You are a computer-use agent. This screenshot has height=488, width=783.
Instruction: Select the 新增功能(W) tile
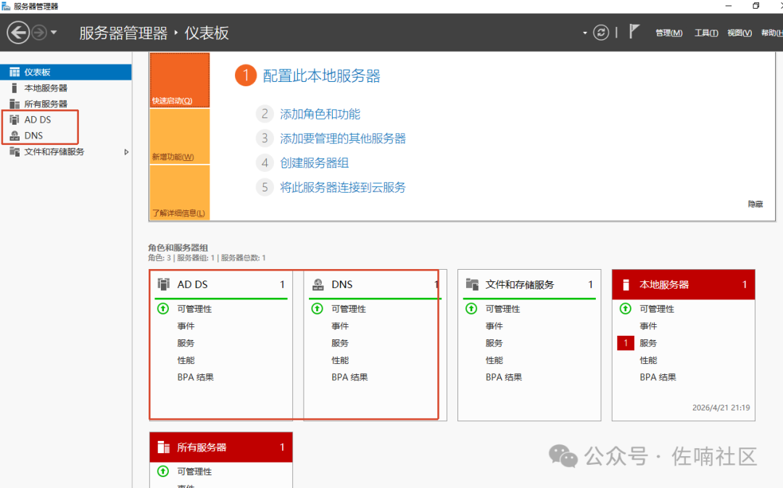[x=180, y=136]
